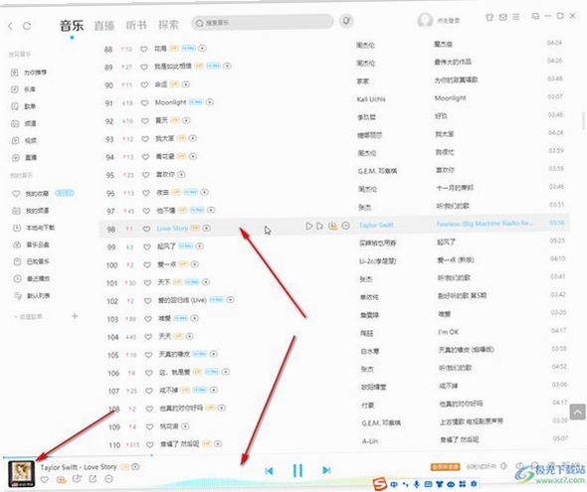This screenshot has height=492, width=587.
Task: Toggle heart for song 101 天下
Action: click(147, 282)
